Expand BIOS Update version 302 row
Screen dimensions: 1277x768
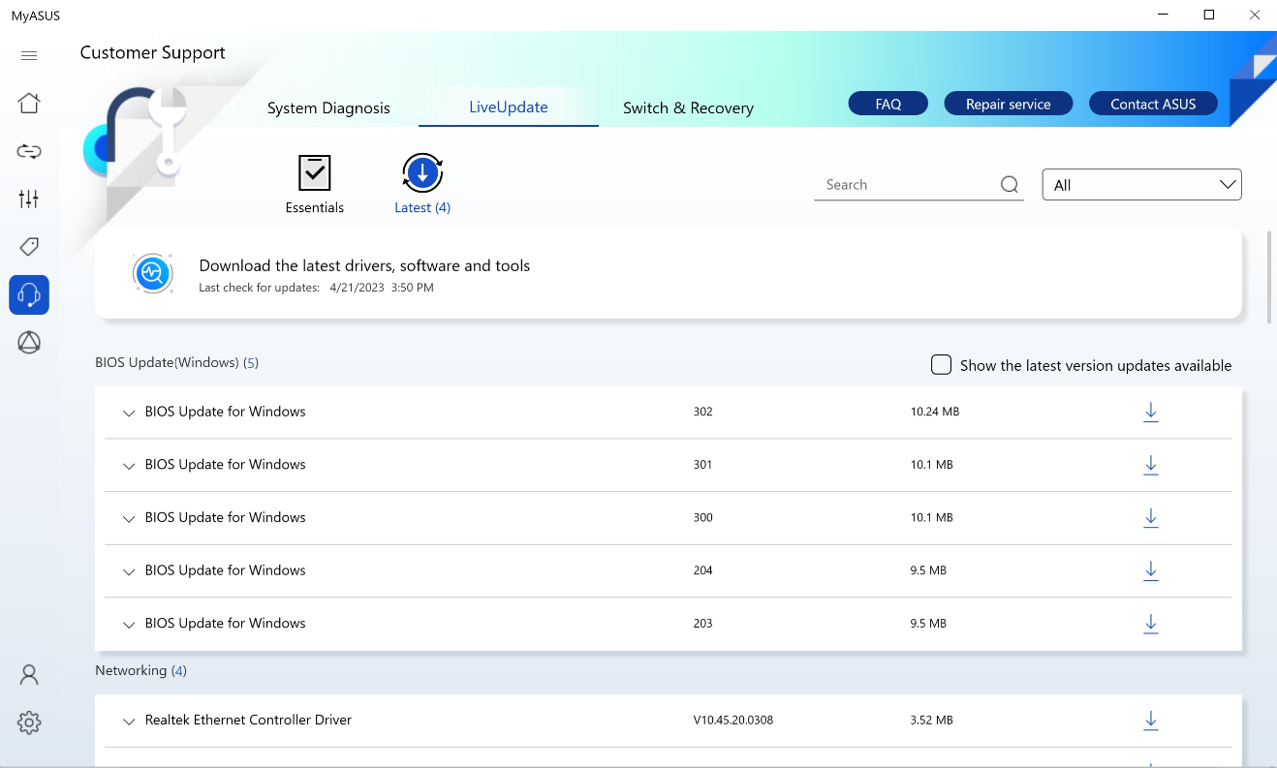click(129, 413)
